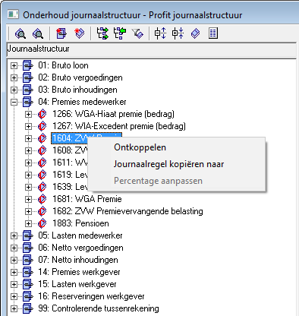Click the tree icon with green left arrow

tap(120, 33)
